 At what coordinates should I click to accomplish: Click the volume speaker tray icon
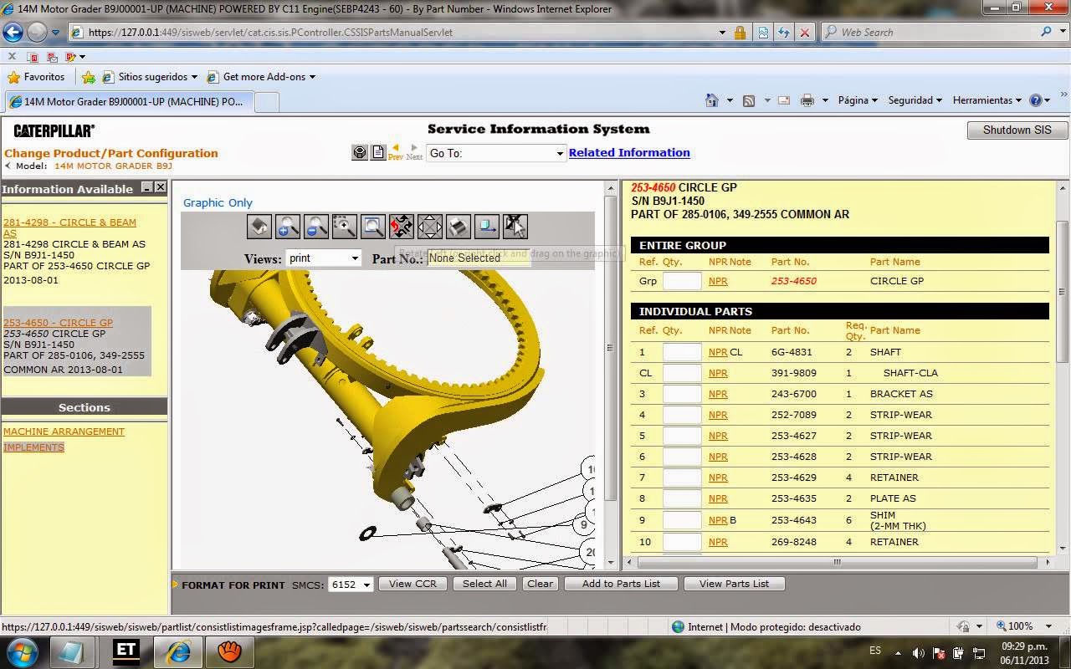(918, 653)
